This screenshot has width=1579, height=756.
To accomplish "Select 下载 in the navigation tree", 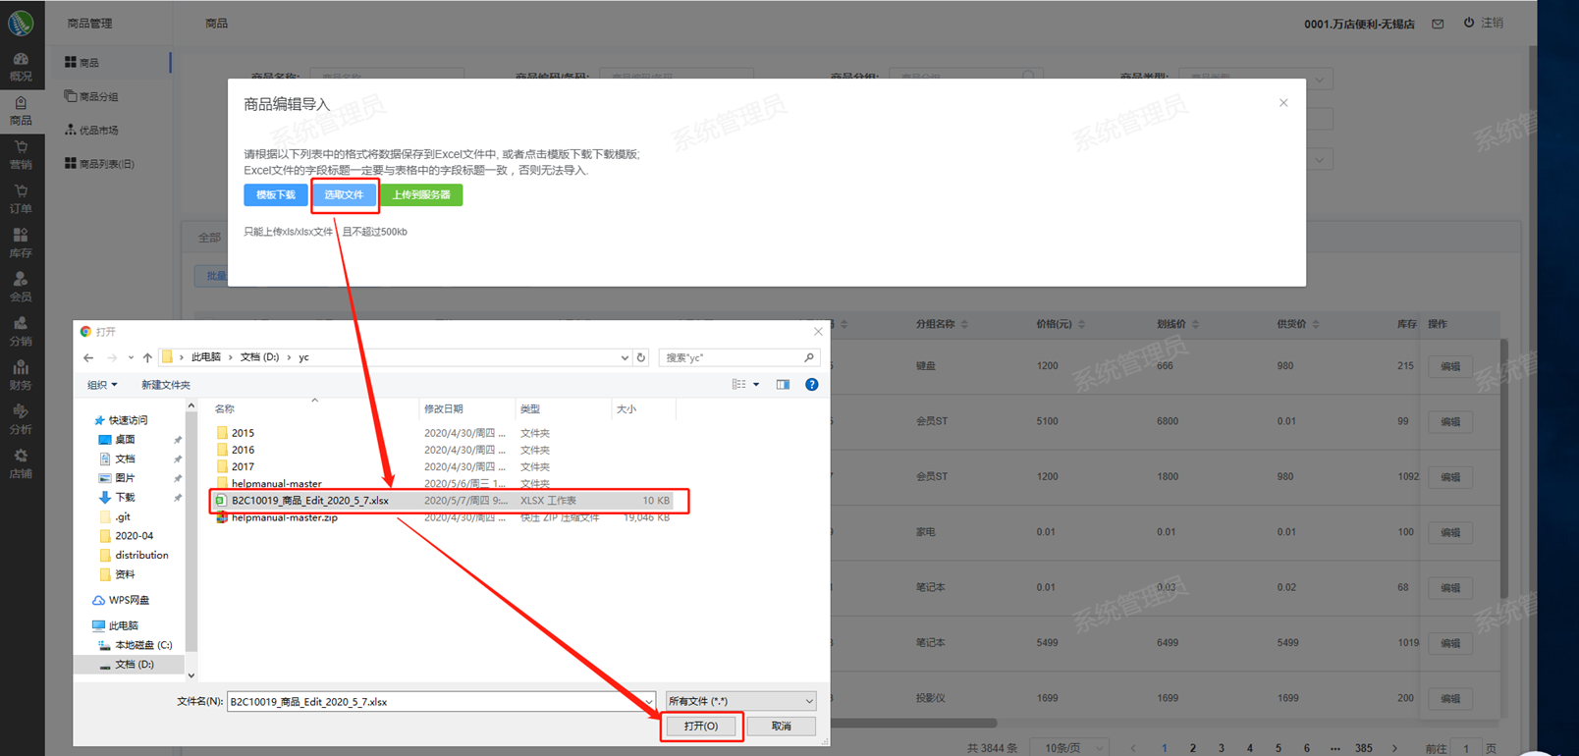I will pyautogui.click(x=117, y=498).
